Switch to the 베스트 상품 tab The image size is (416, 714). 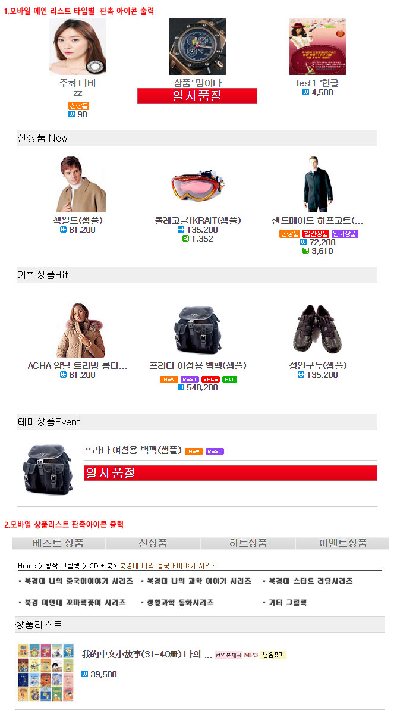coord(58,543)
